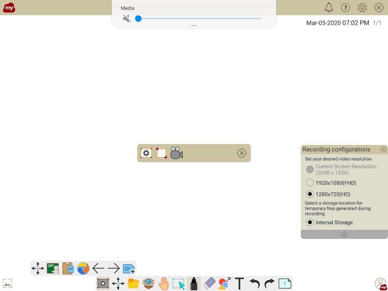
Task: Collapse the Media volume panel handle
Action: click(194, 25)
